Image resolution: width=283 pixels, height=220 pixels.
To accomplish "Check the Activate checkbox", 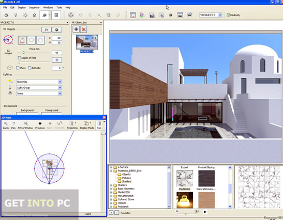I will (x=29, y=68).
